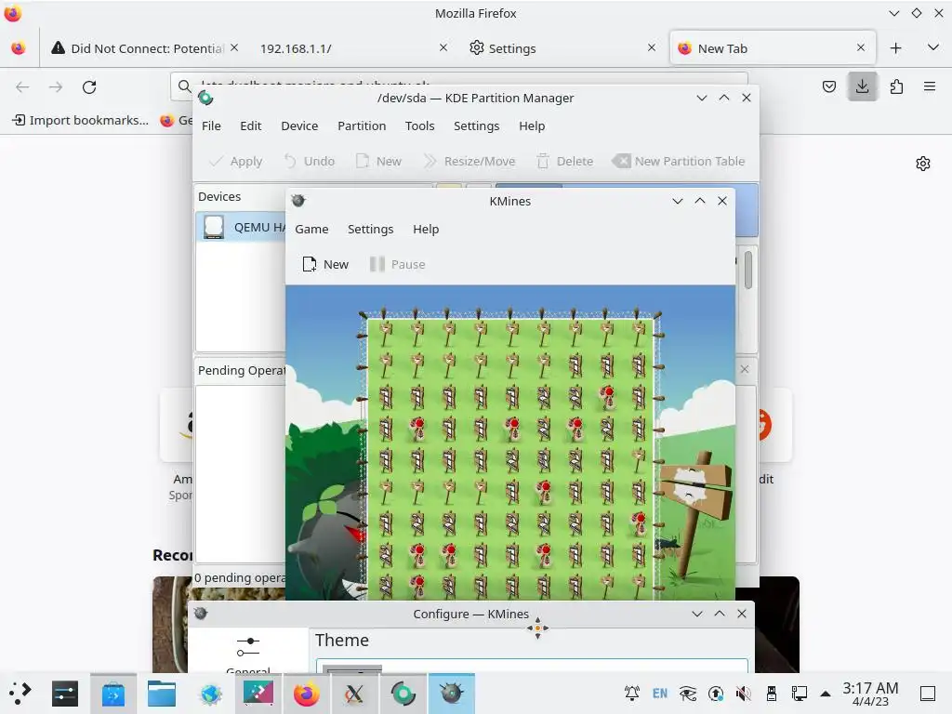
Task: Show hidden system tray icons
Action: (x=826, y=694)
